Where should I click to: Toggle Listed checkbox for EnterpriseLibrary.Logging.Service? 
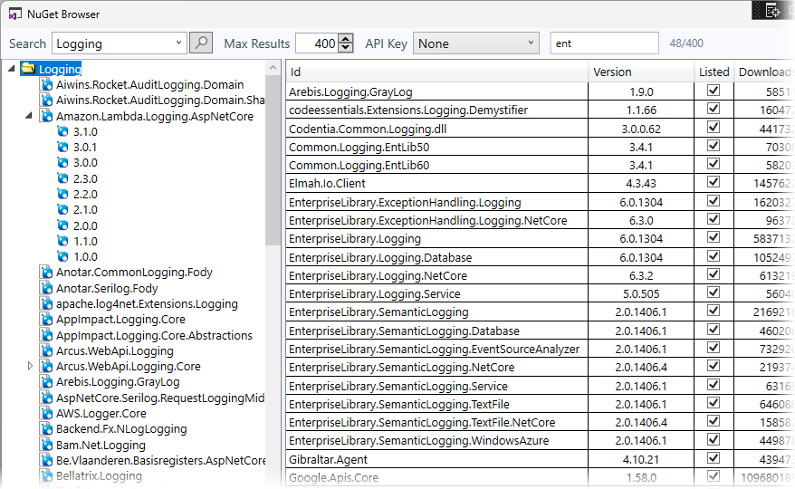click(714, 292)
